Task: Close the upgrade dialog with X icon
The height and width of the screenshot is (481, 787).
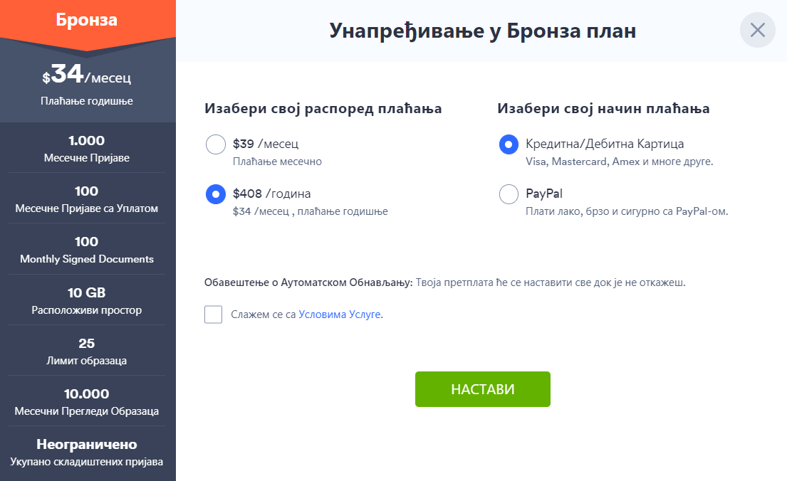Action: click(x=757, y=31)
